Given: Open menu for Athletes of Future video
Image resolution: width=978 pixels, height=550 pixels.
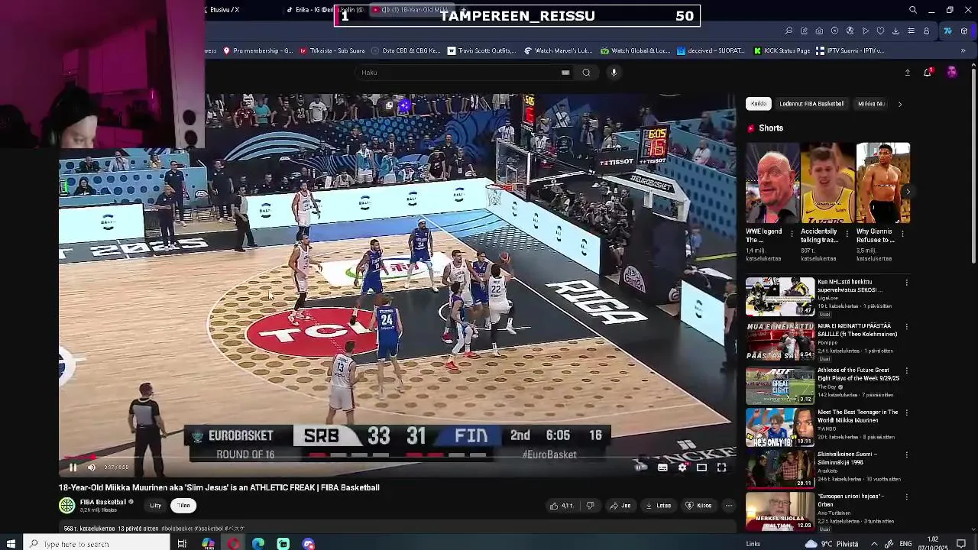Looking at the screenshot, I should 907,371.
